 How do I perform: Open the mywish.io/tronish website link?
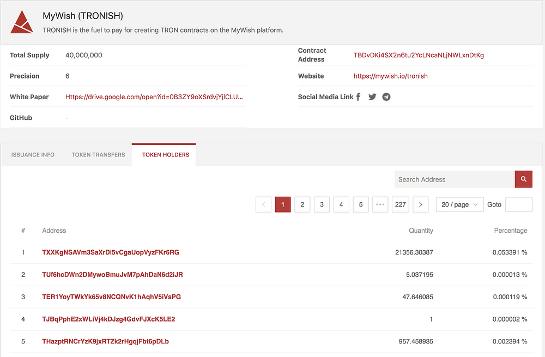click(x=390, y=76)
